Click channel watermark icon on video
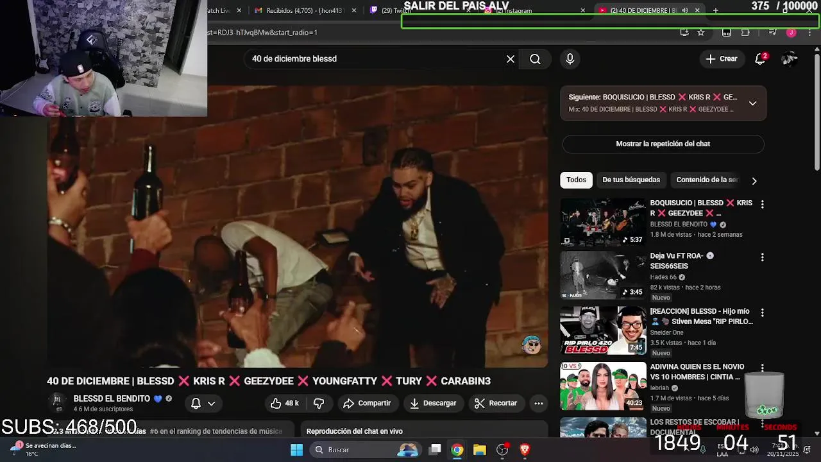 531,345
